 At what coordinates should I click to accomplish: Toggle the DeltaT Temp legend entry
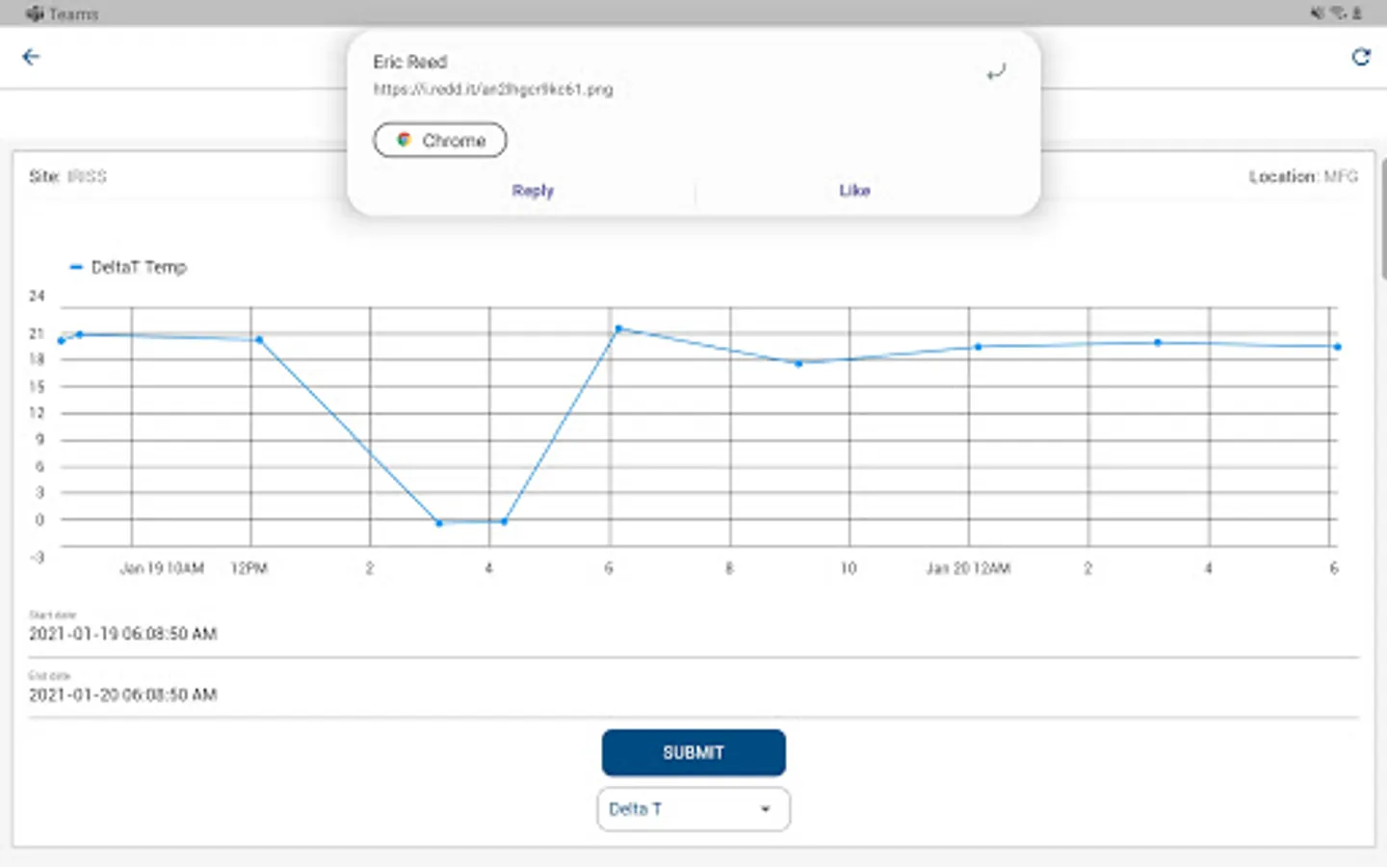pos(128,267)
